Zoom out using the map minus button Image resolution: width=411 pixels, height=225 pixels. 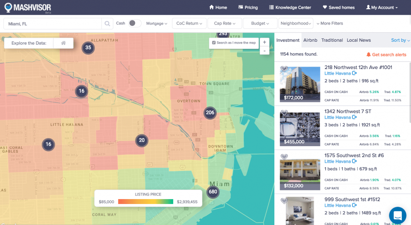coord(265,50)
